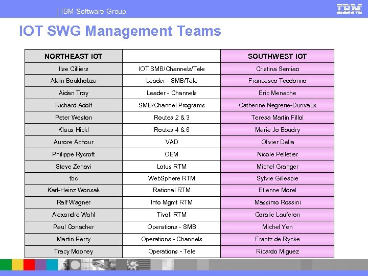Click the 'Info Mgmt RTM' cell
Viewport: 368px width, 276px height.
tap(171, 202)
